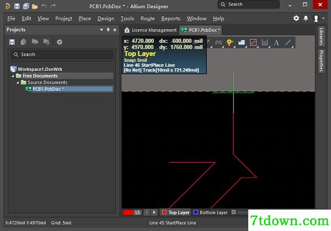Open the Projects panel options dropdown arrow
Viewport: 331px width, 231px height.
[102, 30]
